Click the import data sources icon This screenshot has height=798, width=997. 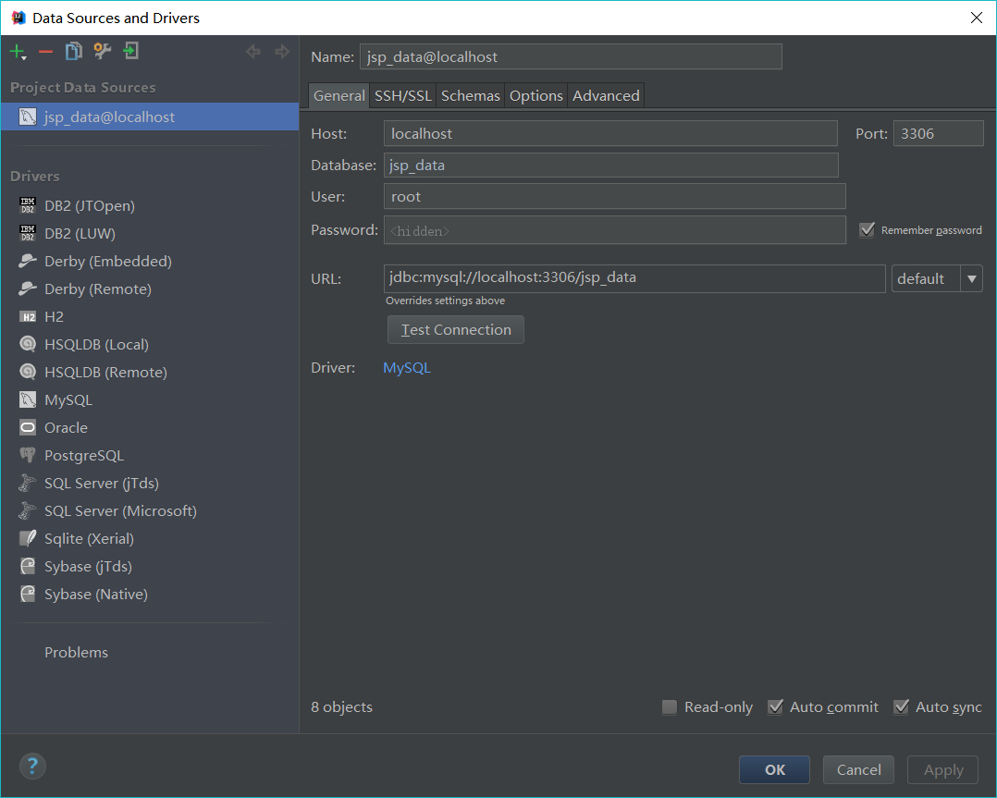tap(131, 51)
